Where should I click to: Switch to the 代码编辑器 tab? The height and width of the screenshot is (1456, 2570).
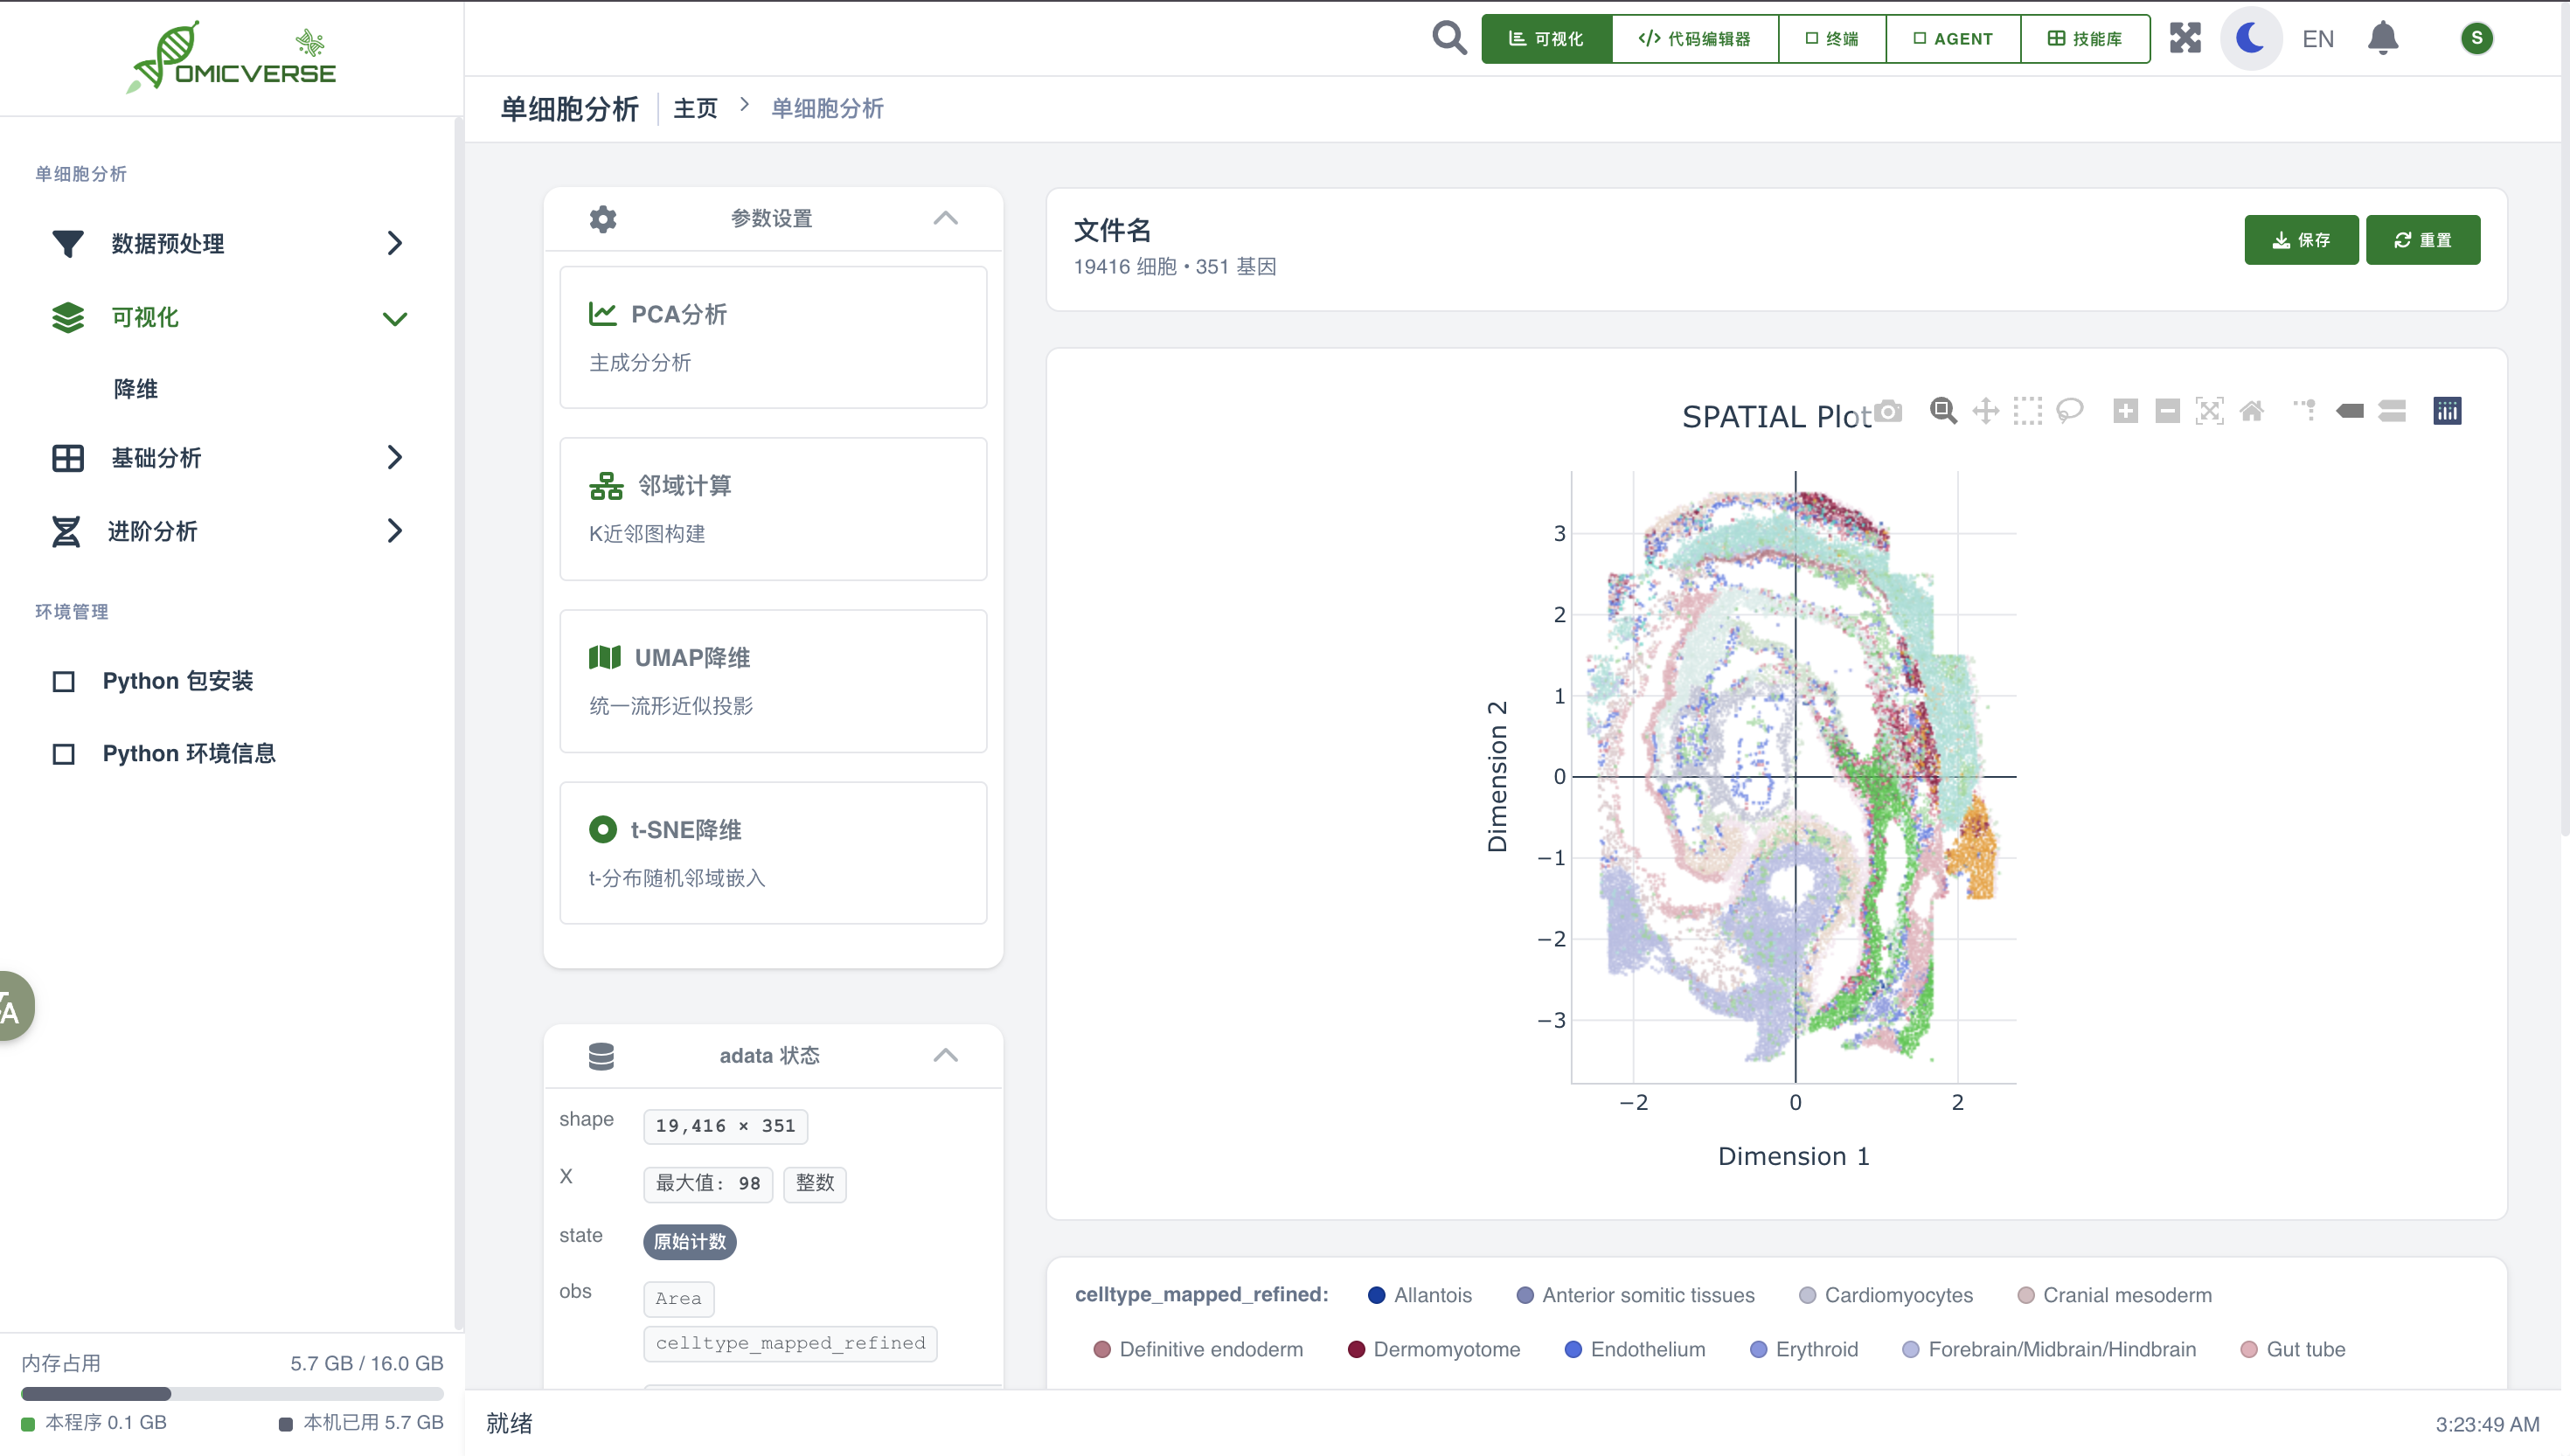pos(1694,38)
